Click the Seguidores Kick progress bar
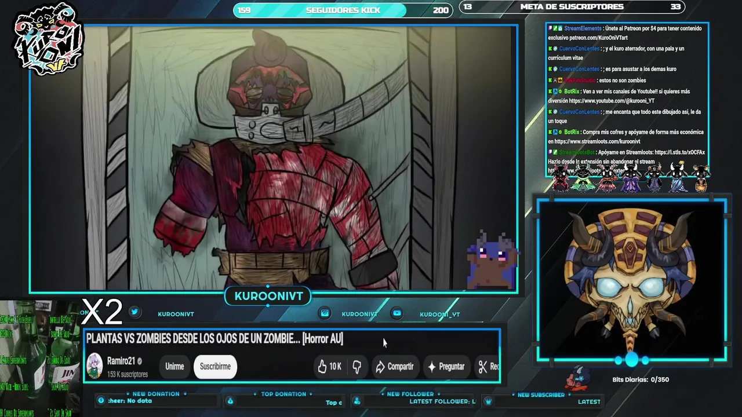742x417 pixels. [x=343, y=10]
